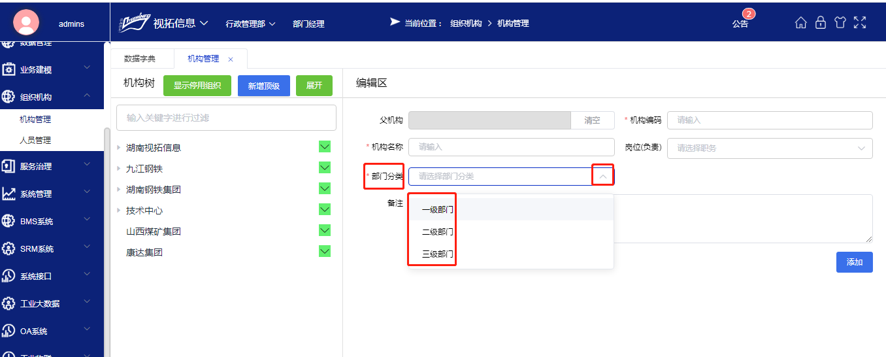Click the BMS系统 globe icon
Image resolution: width=886 pixels, height=357 pixels.
pos(8,221)
